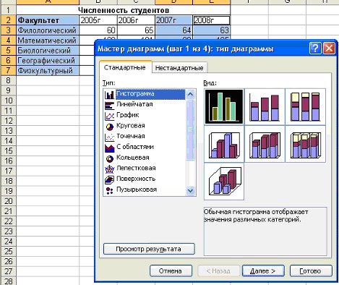Click the Просмотр результата button

pos(149,249)
